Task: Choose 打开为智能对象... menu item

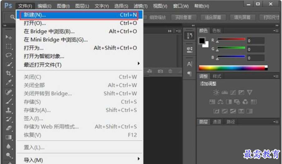Action: click(79, 56)
